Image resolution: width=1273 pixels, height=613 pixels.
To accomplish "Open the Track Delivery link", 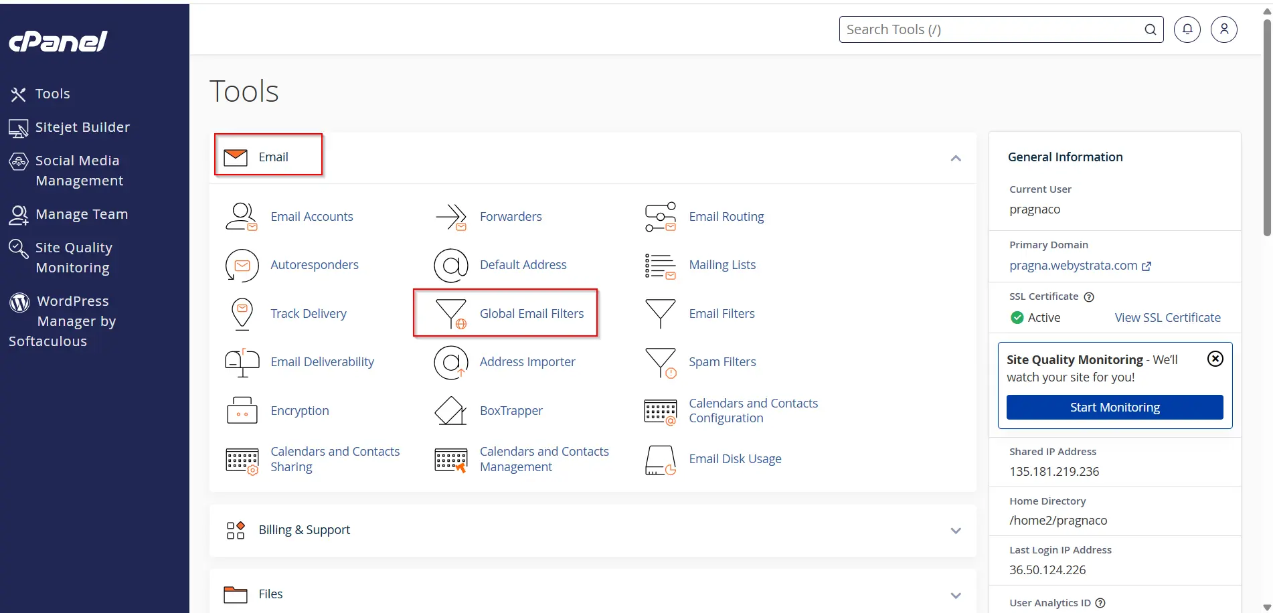I will pyautogui.click(x=309, y=314).
